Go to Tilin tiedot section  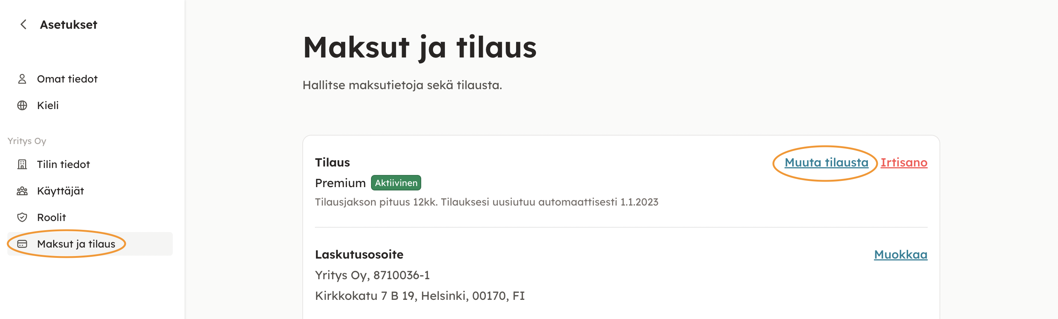tap(63, 164)
